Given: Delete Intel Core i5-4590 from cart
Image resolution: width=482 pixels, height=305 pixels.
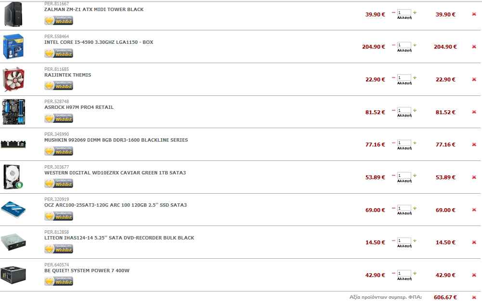Looking at the screenshot, I should click(x=474, y=47).
